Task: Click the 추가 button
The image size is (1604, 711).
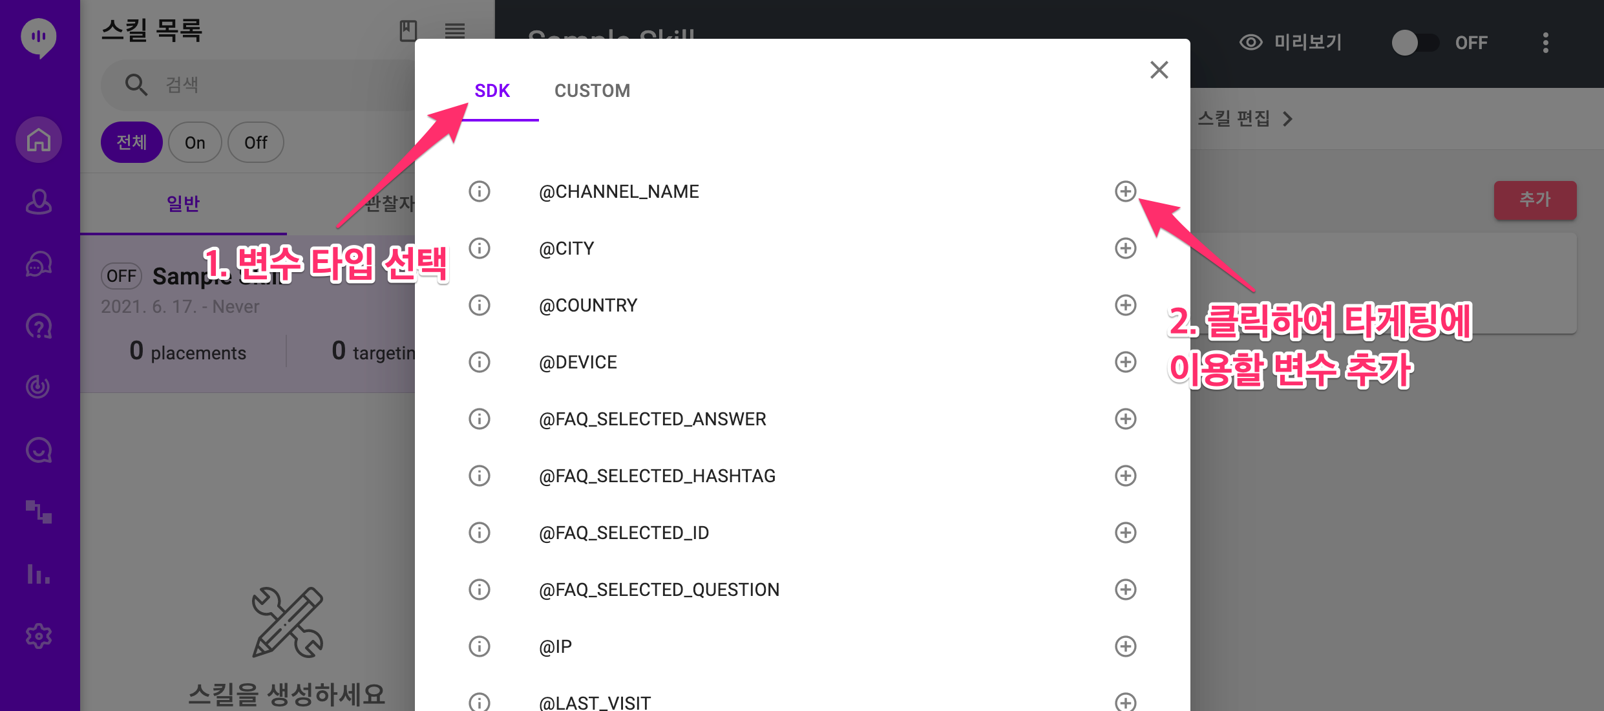Action: [x=1535, y=200]
